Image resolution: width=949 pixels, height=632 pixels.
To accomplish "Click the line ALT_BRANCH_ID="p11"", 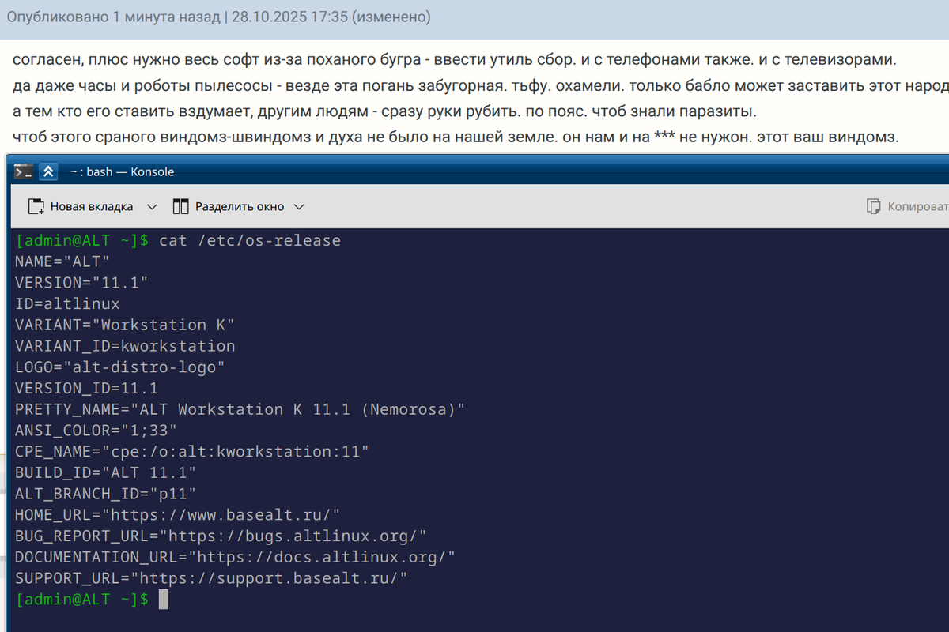I will (106, 494).
